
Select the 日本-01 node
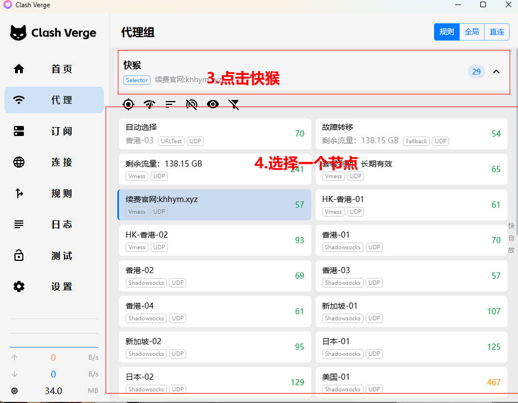point(411,347)
